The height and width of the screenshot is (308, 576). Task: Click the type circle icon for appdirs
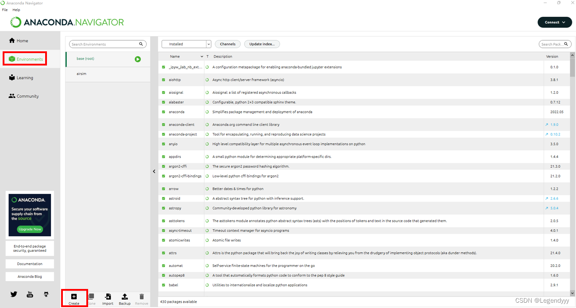pos(207,157)
